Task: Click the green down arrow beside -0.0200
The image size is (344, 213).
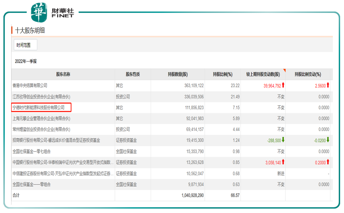Action: coord(328,140)
